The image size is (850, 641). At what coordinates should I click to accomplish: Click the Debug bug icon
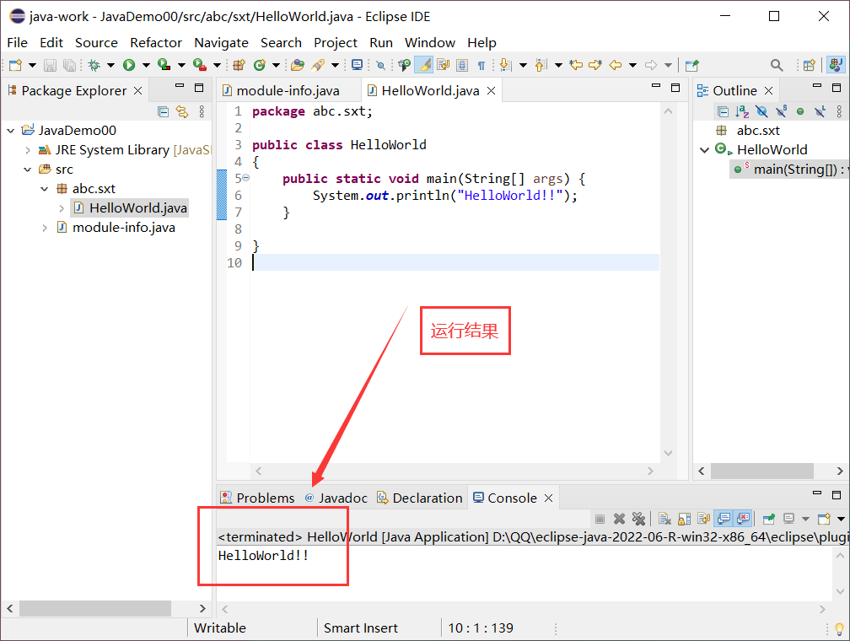tap(94, 66)
